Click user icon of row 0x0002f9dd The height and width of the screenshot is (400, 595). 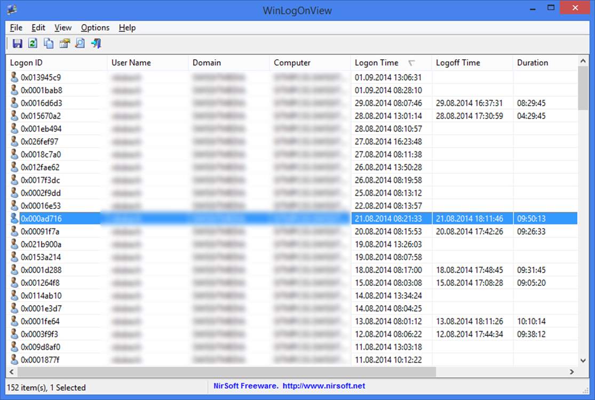[x=14, y=193]
